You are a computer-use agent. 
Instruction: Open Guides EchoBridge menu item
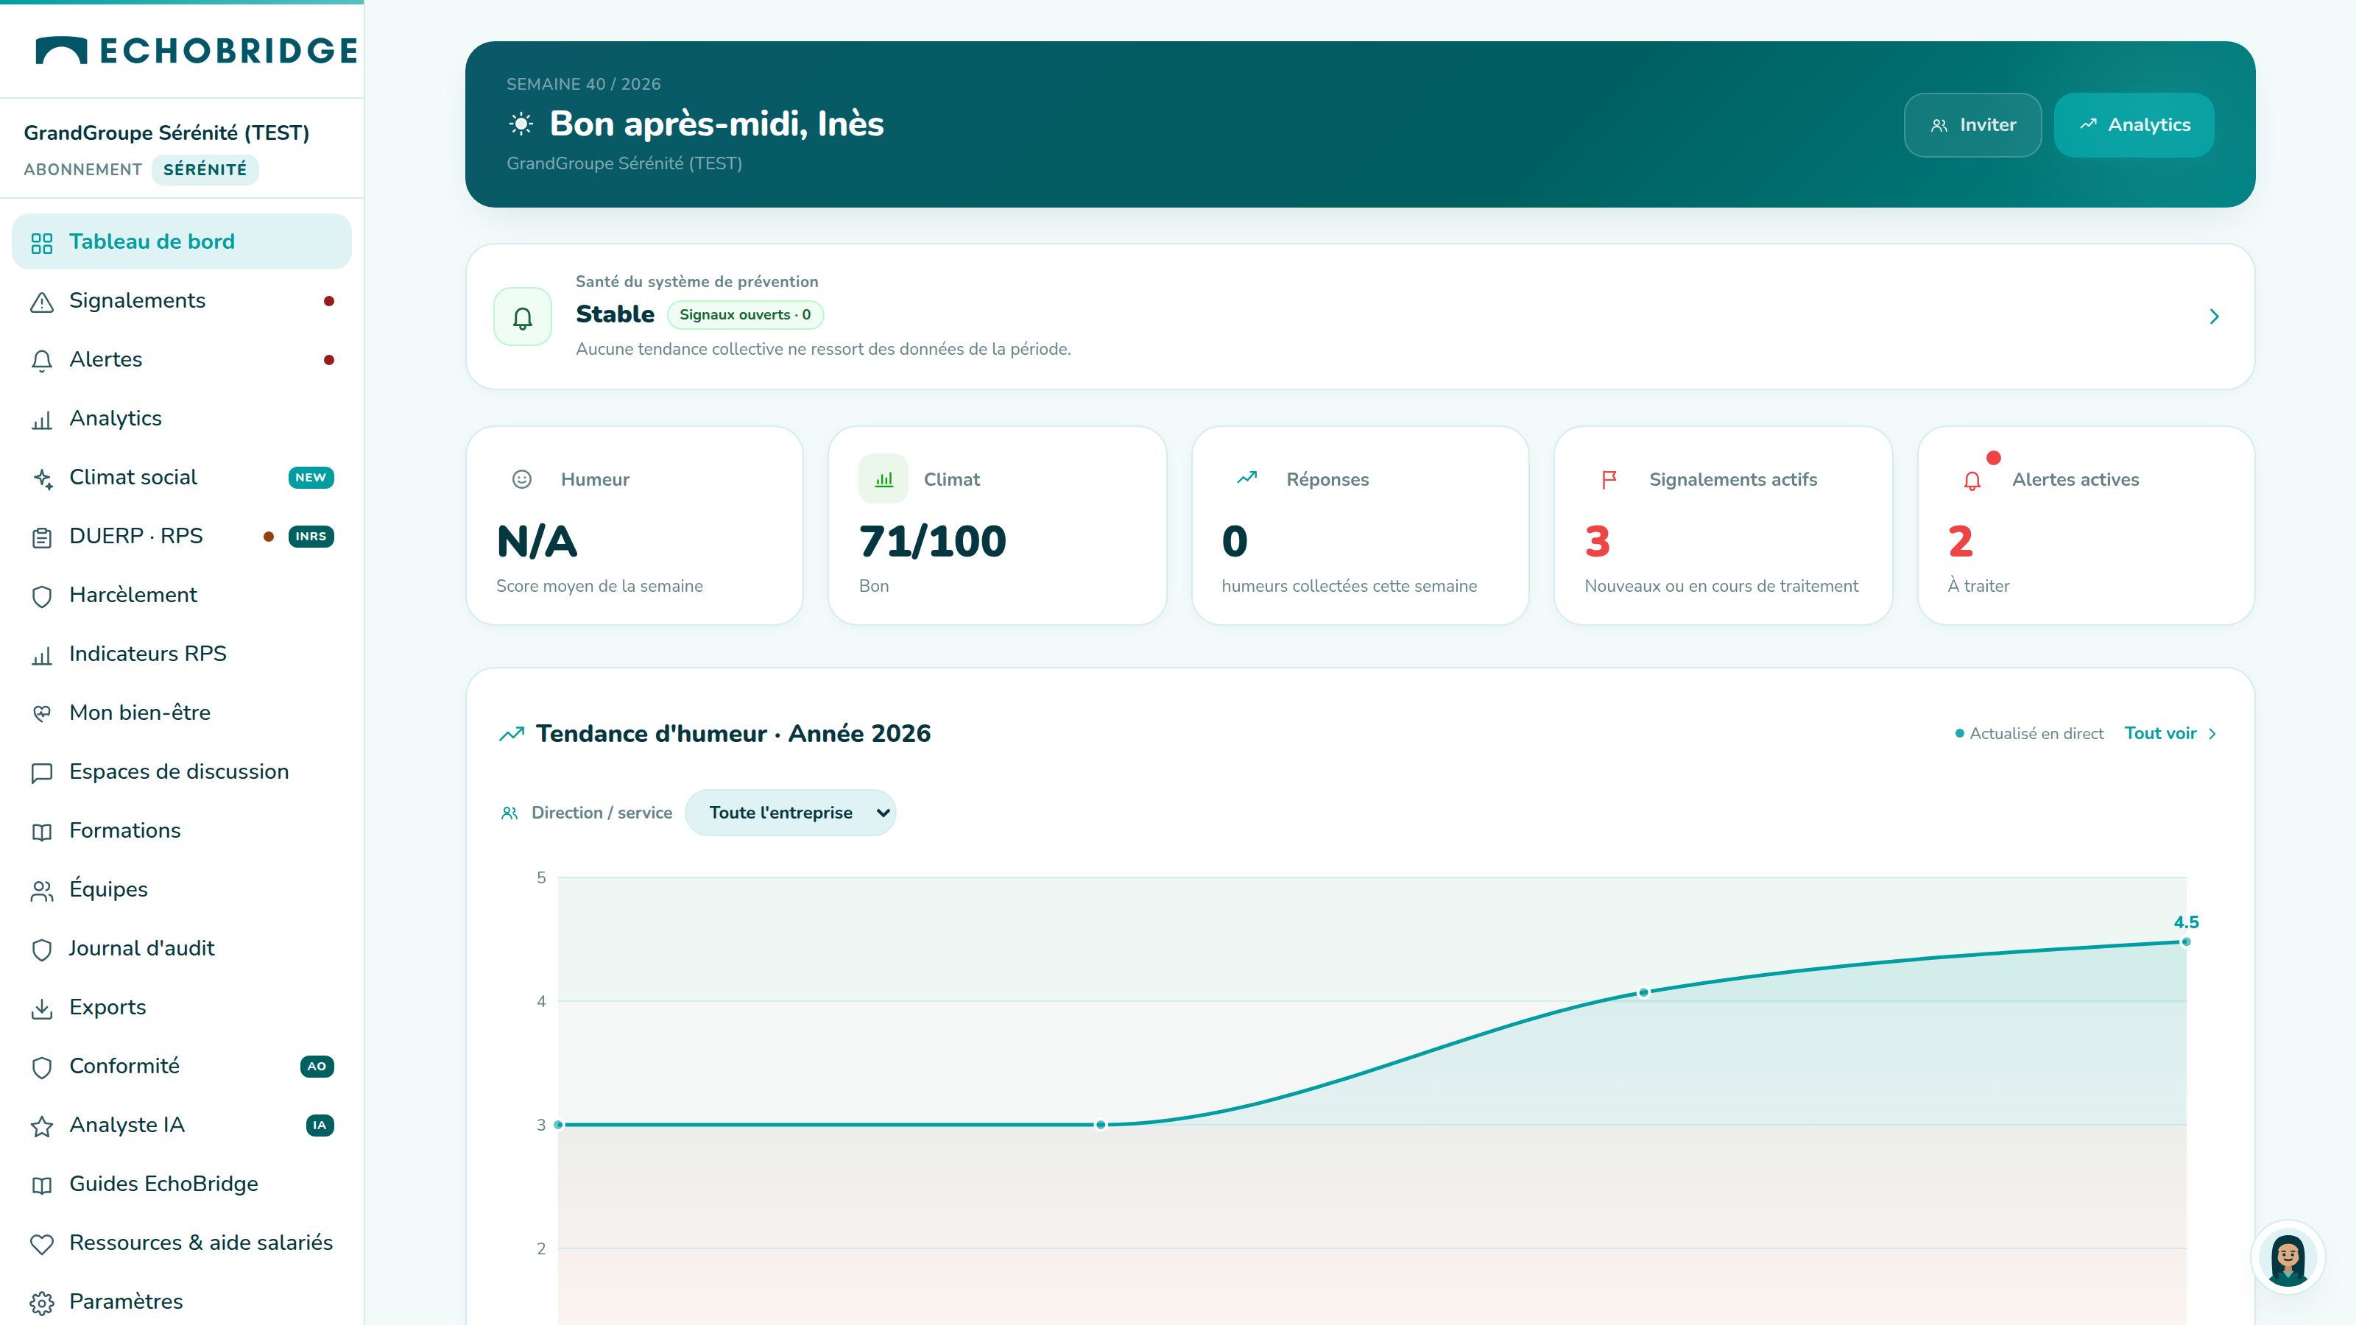tap(181, 1184)
